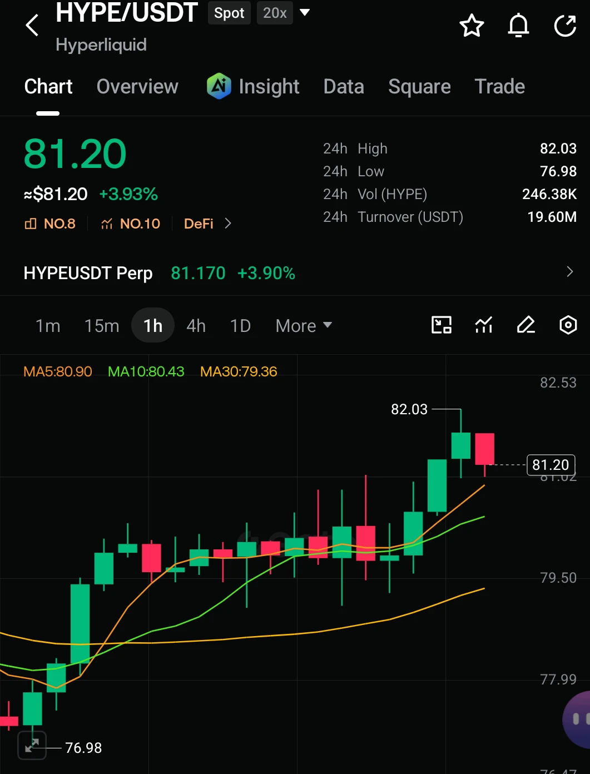This screenshot has height=774, width=590.
Task: Open the AI Insight tab
Action: click(x=253, y=86)
